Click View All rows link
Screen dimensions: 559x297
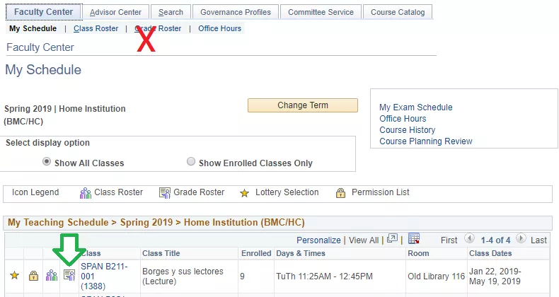[364, 240]
